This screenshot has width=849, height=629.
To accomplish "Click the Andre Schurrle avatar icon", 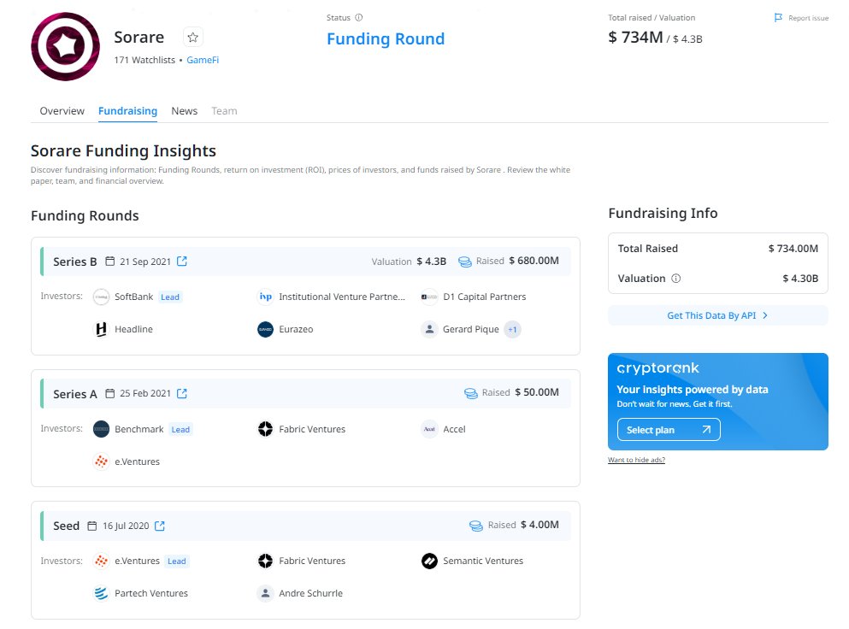I will point(265,593).
